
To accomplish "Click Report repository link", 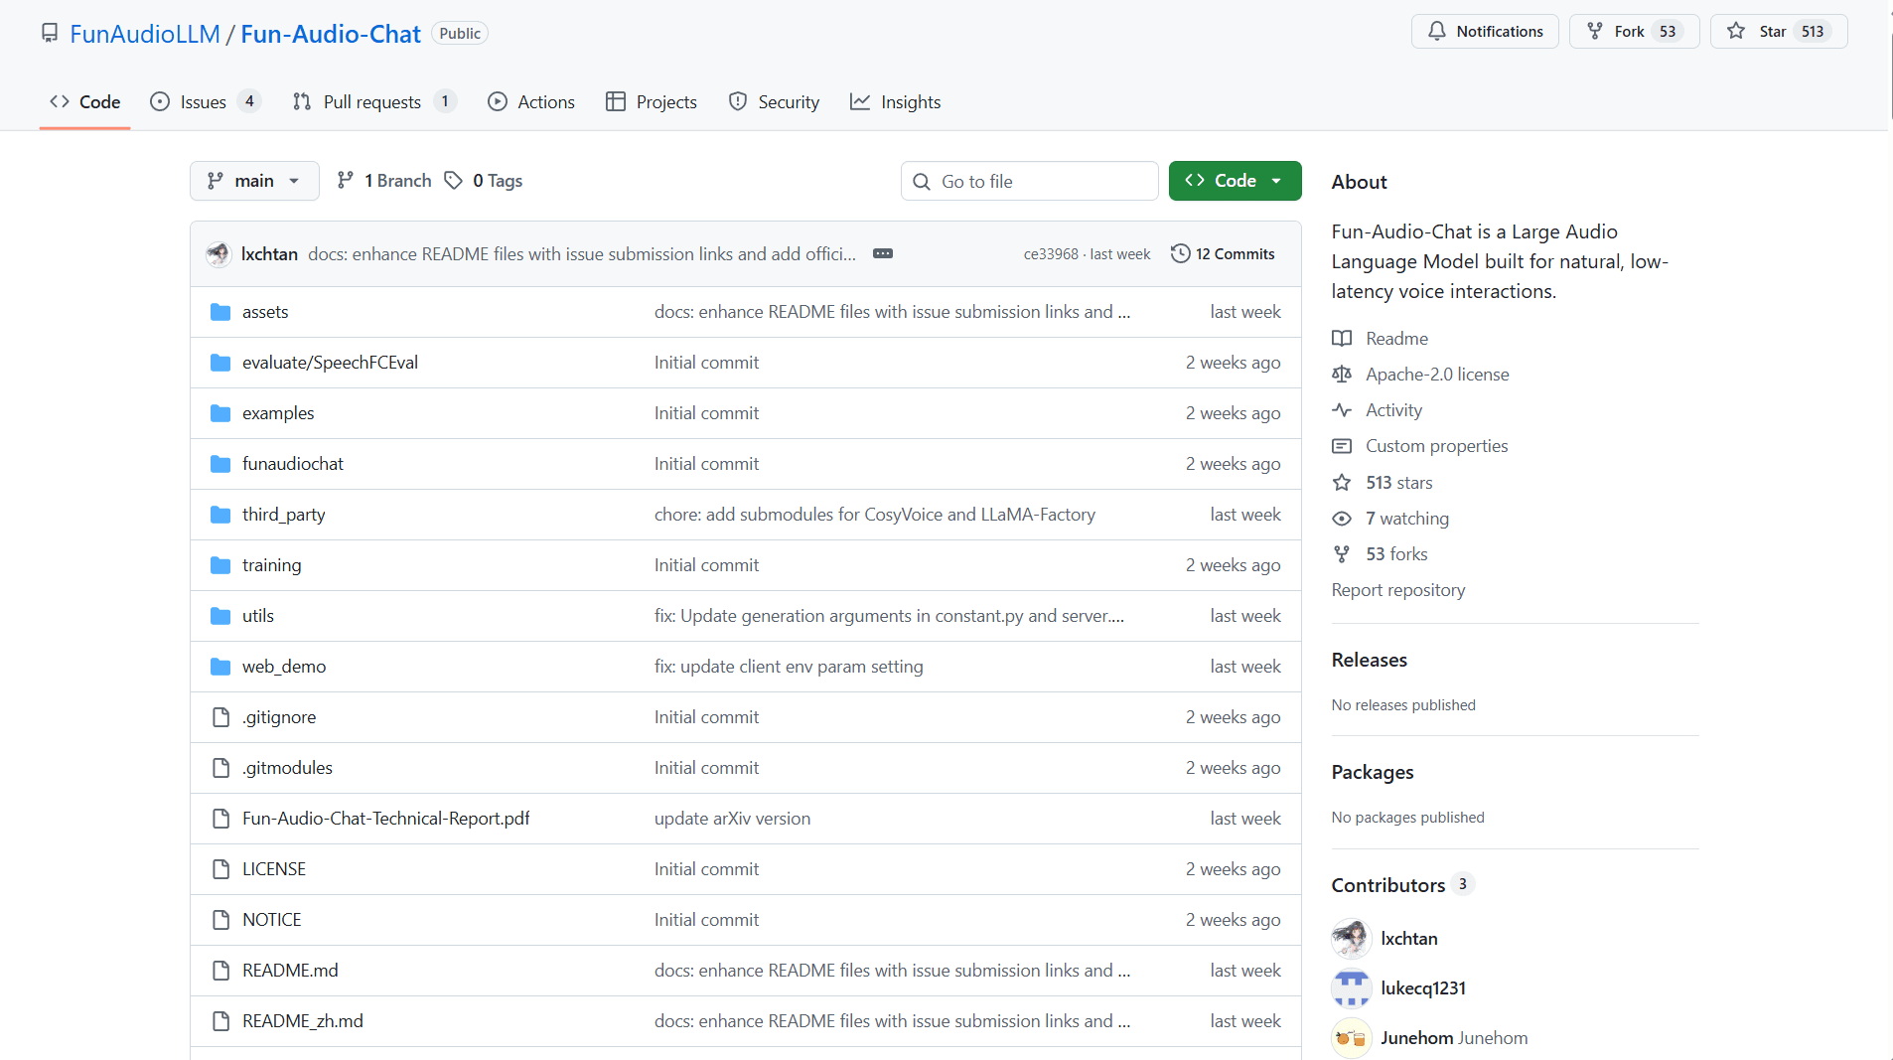I will (x=1397, y=590).
